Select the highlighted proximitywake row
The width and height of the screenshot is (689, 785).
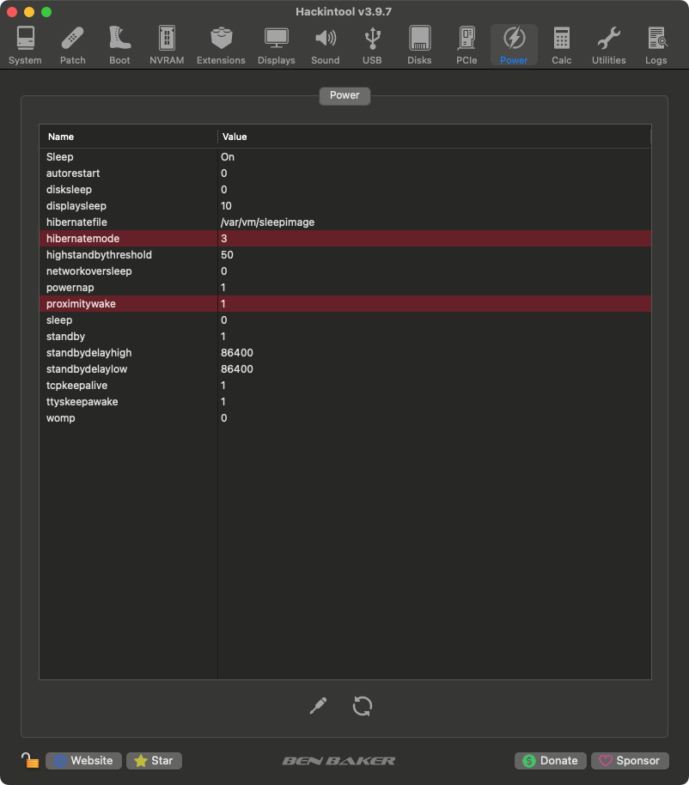pos(345,303)
